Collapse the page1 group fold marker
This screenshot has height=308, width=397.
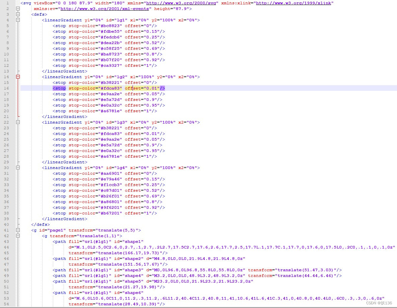pyautogui.click(x=18, y=230)
